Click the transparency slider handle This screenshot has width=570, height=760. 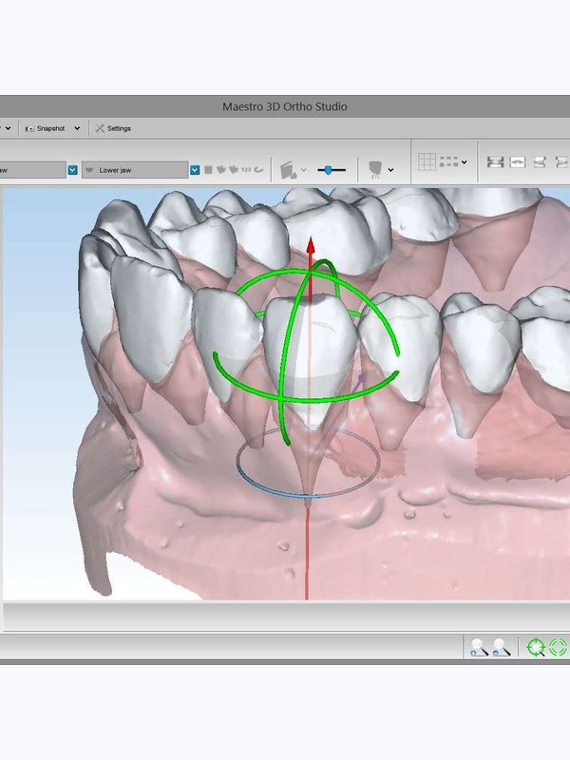click(x=328, y=170)
